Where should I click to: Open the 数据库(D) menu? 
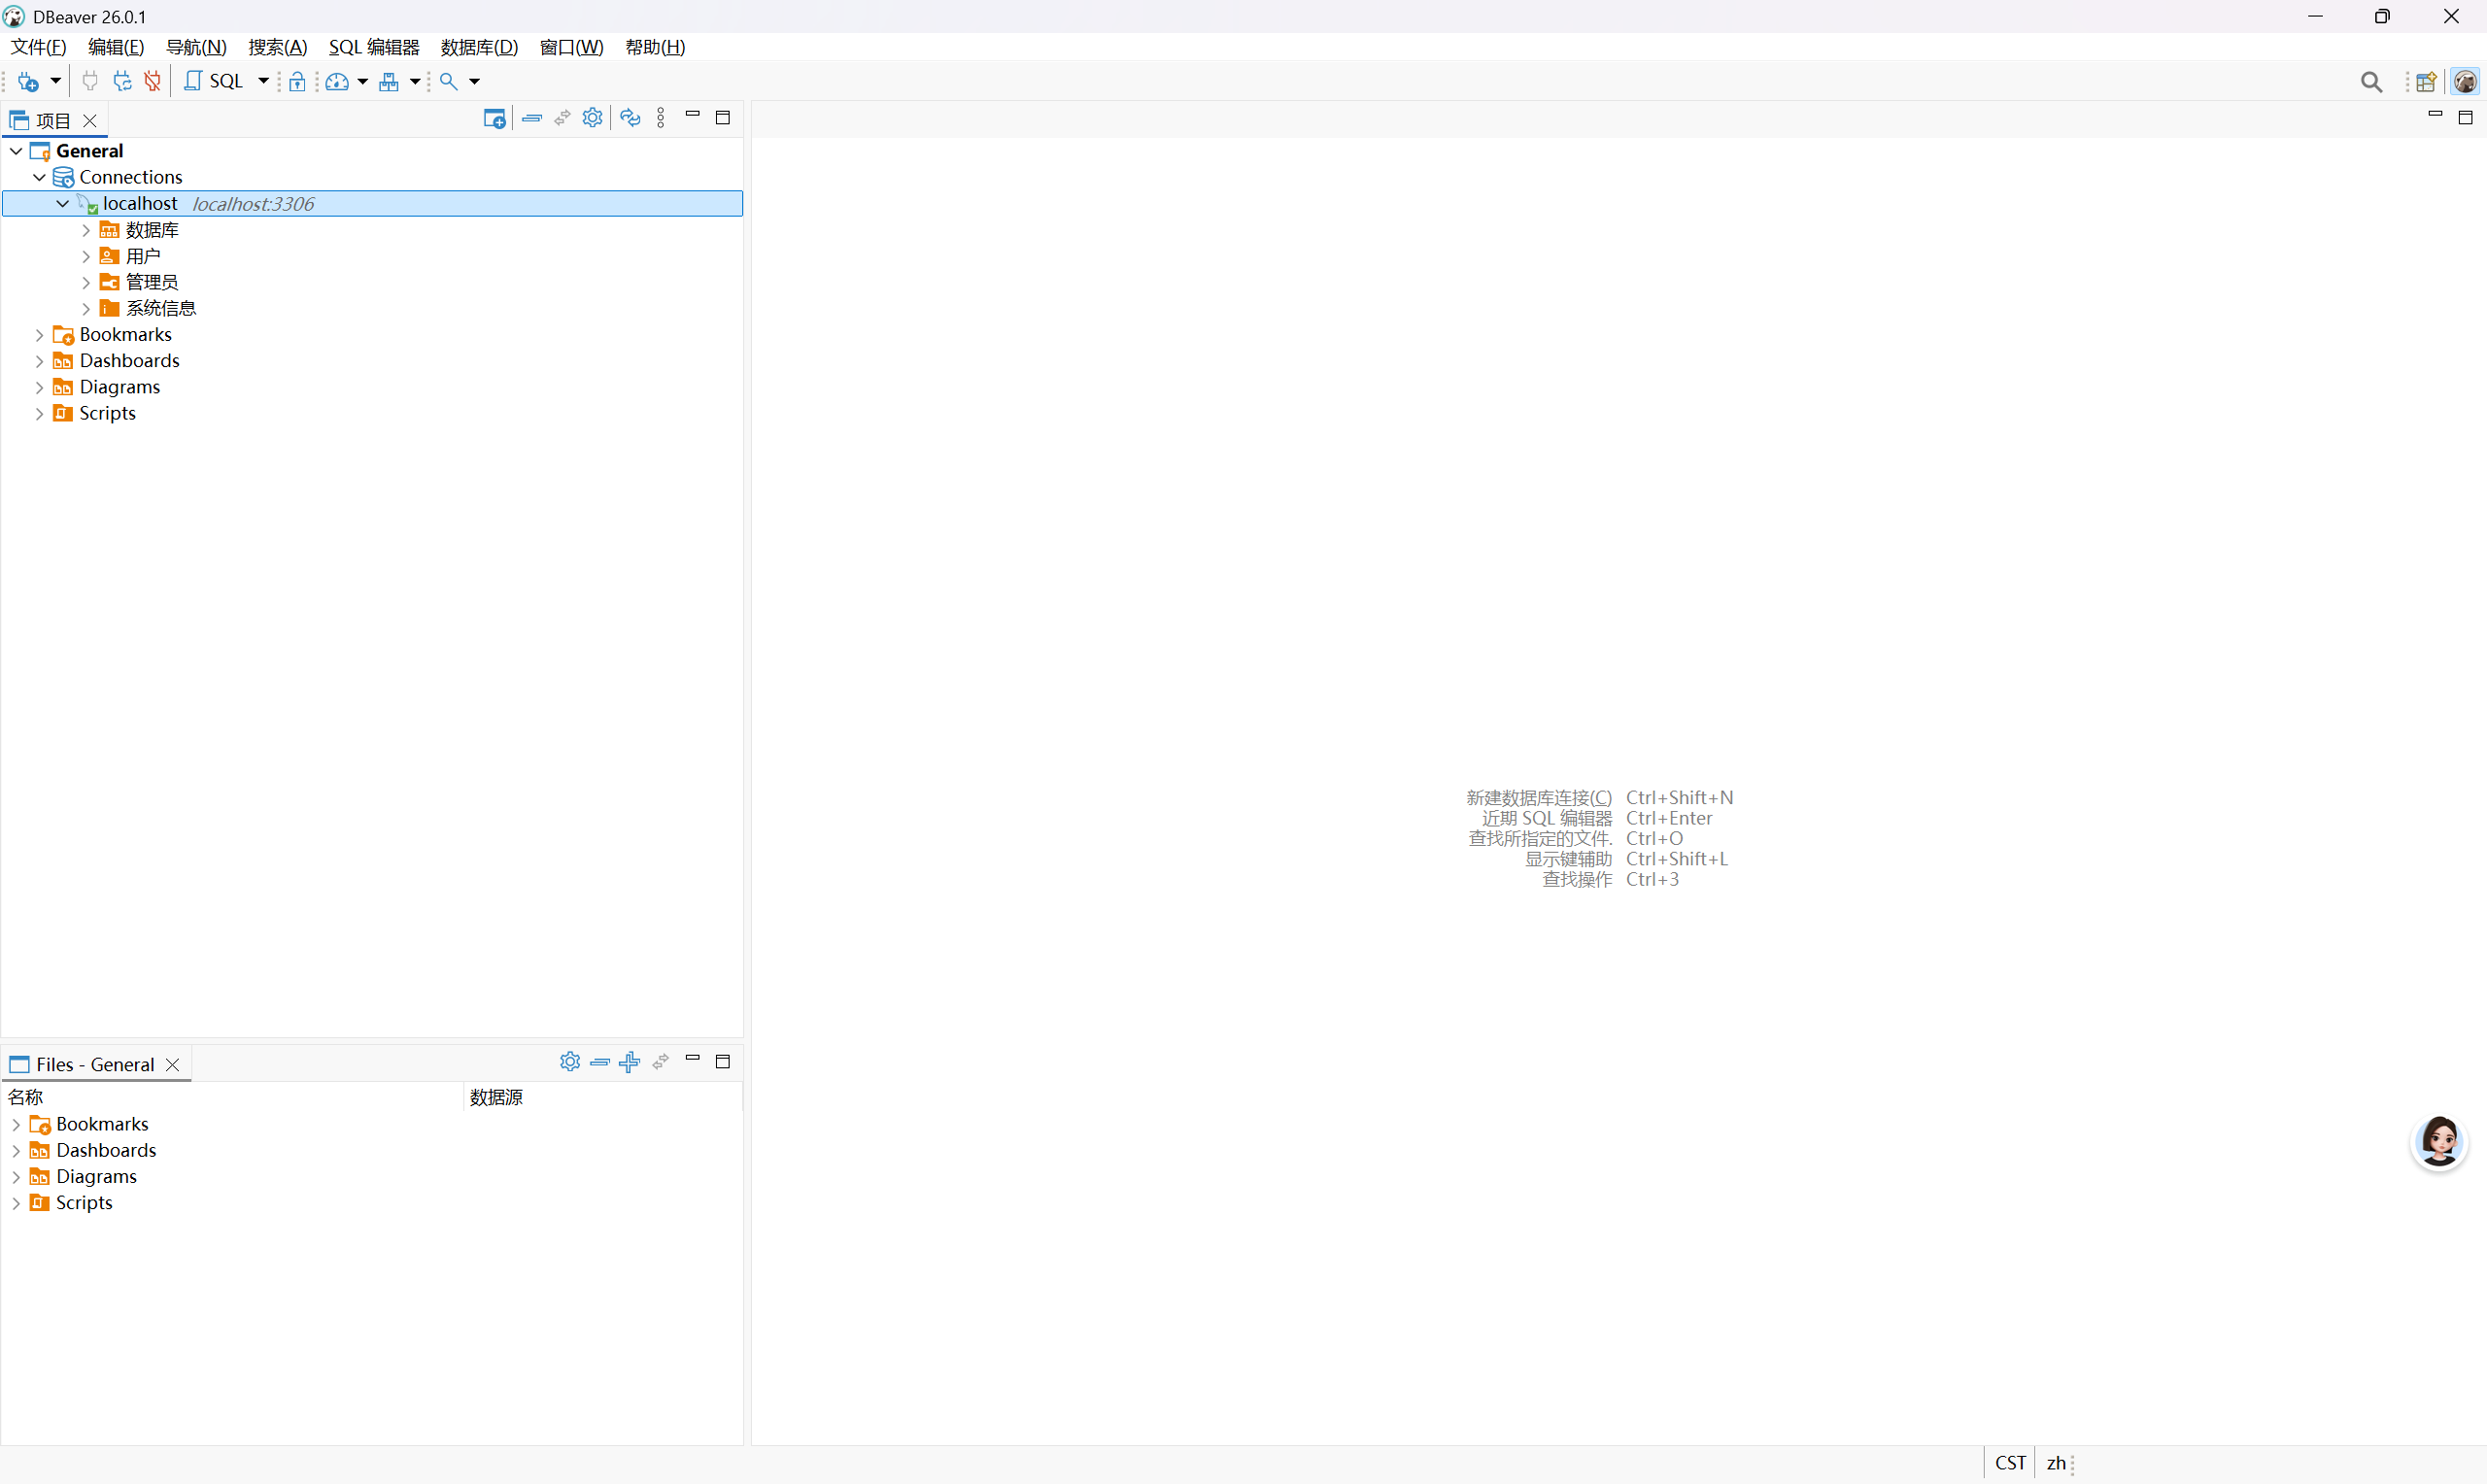click(x=479, y=47)
